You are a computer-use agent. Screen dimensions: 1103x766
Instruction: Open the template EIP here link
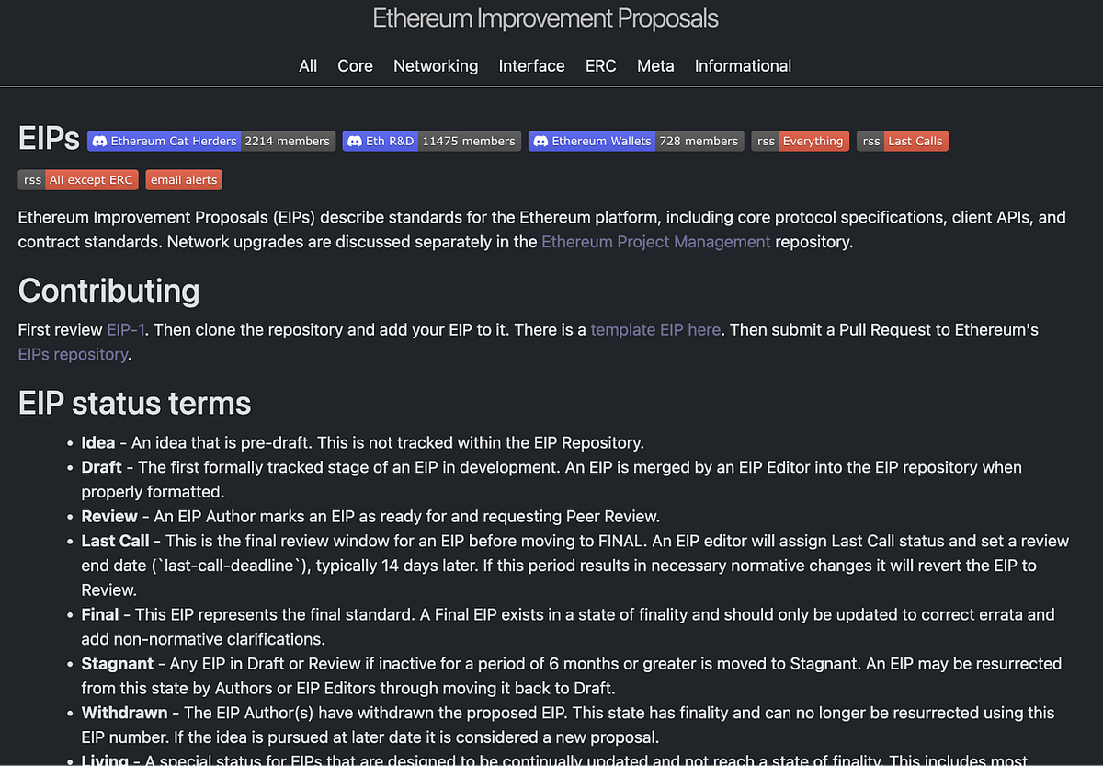pyautogui.click(x=655, y=329)
